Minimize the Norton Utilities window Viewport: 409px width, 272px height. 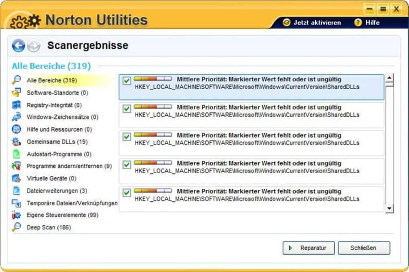tap(370, 9)
